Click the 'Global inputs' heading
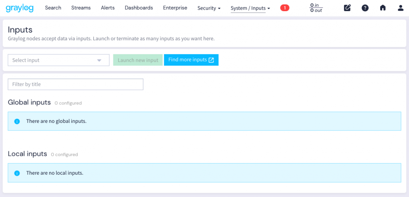 (x=29, y=102)
